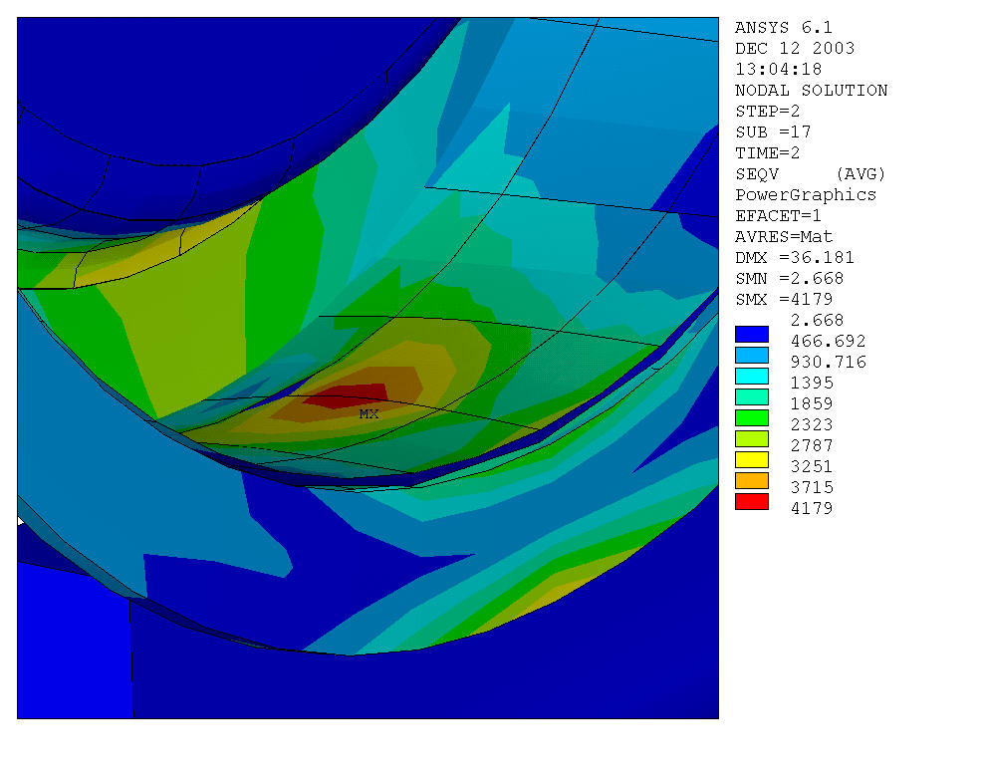
Task: Click the date 'DEC 12 2003'
Action: [x=795, y=48]
